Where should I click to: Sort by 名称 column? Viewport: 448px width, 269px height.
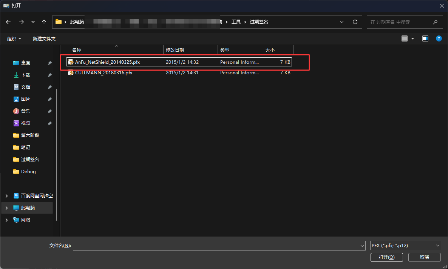[77, 50]
